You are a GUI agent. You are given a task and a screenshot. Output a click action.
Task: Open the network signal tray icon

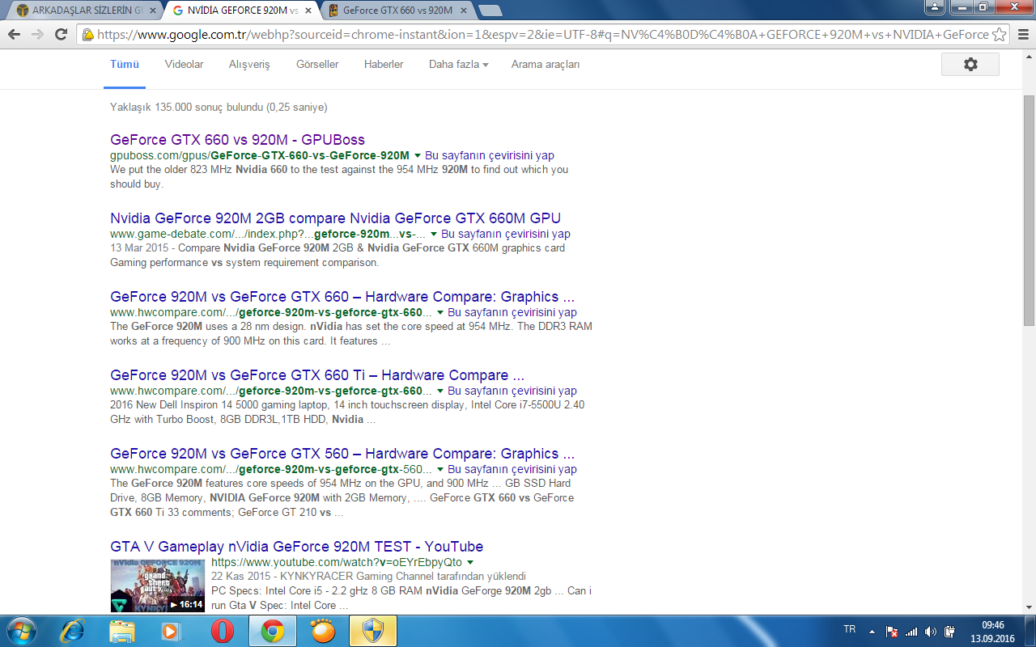point(911,632)
